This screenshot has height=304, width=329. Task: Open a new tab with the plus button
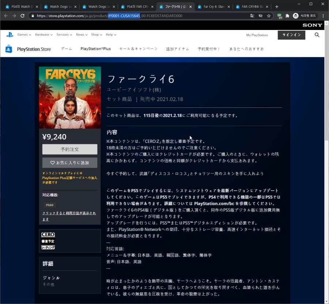click(277, 7)
